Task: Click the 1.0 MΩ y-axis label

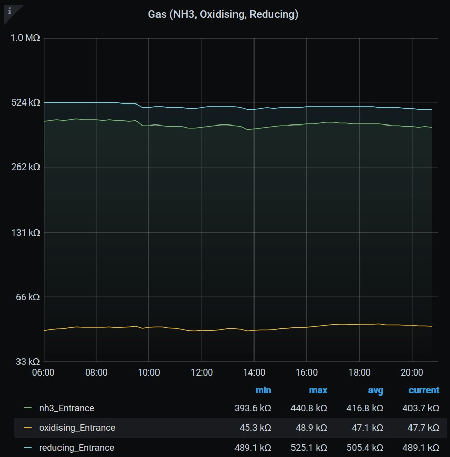Action: (25, 38)
